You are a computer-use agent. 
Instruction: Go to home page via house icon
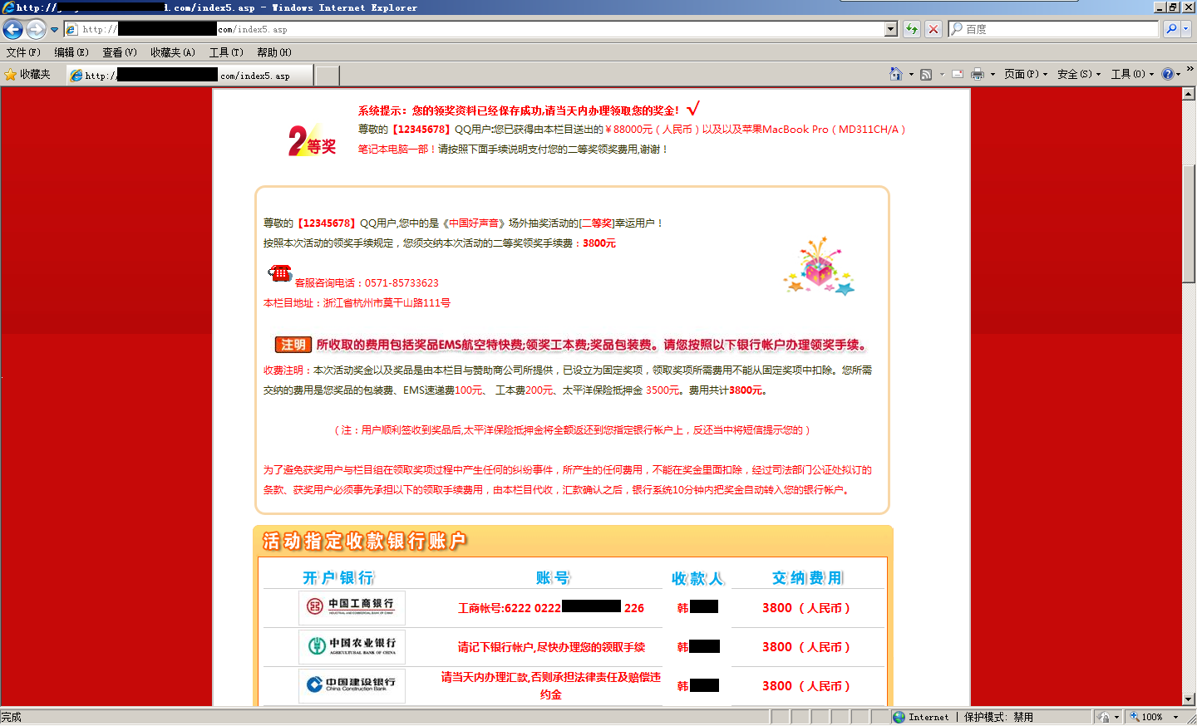(895, 74)
